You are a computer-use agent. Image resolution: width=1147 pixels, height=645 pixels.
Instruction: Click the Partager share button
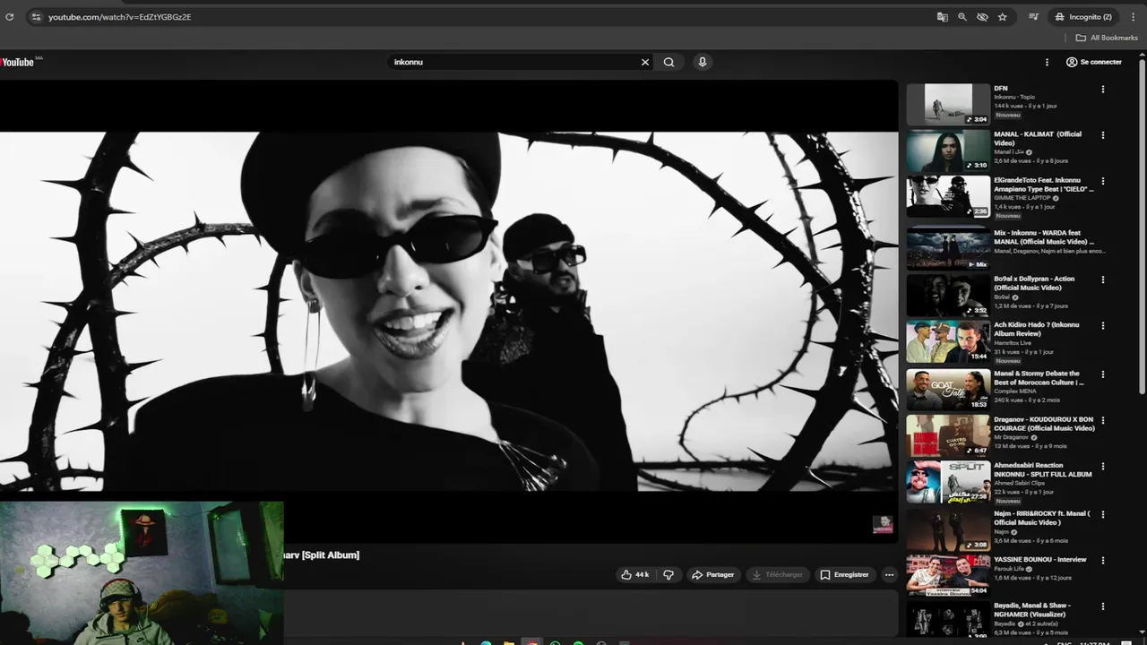713,574
